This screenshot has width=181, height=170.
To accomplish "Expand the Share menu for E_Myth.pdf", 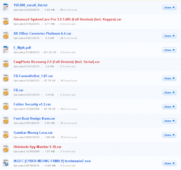I will point(169,50).
